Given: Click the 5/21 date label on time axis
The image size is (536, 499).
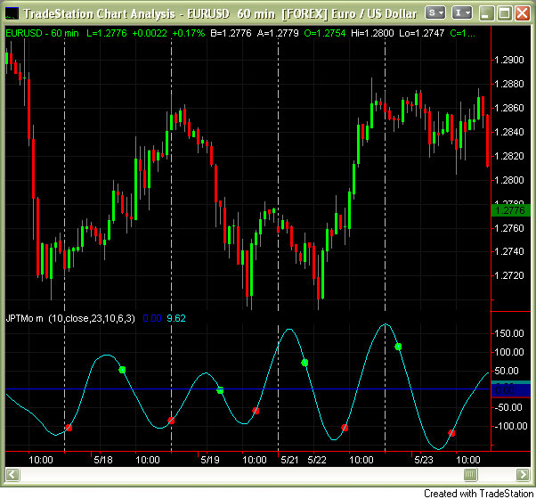Looking at the screenshot, I should pyautogui.click(x=290, y=460).
